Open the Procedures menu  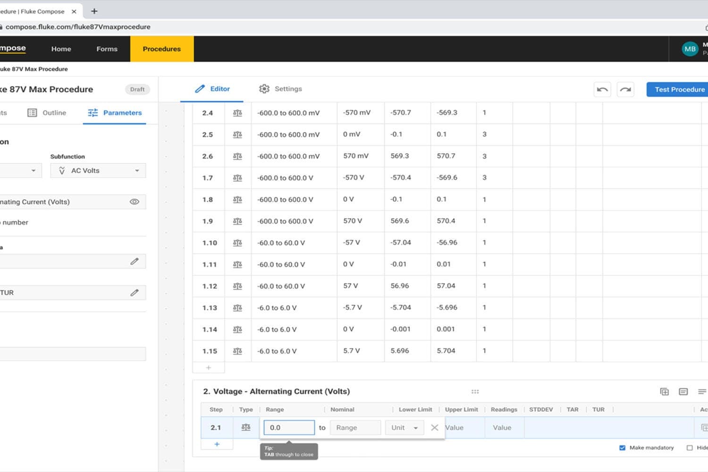(x=162, y=49)
